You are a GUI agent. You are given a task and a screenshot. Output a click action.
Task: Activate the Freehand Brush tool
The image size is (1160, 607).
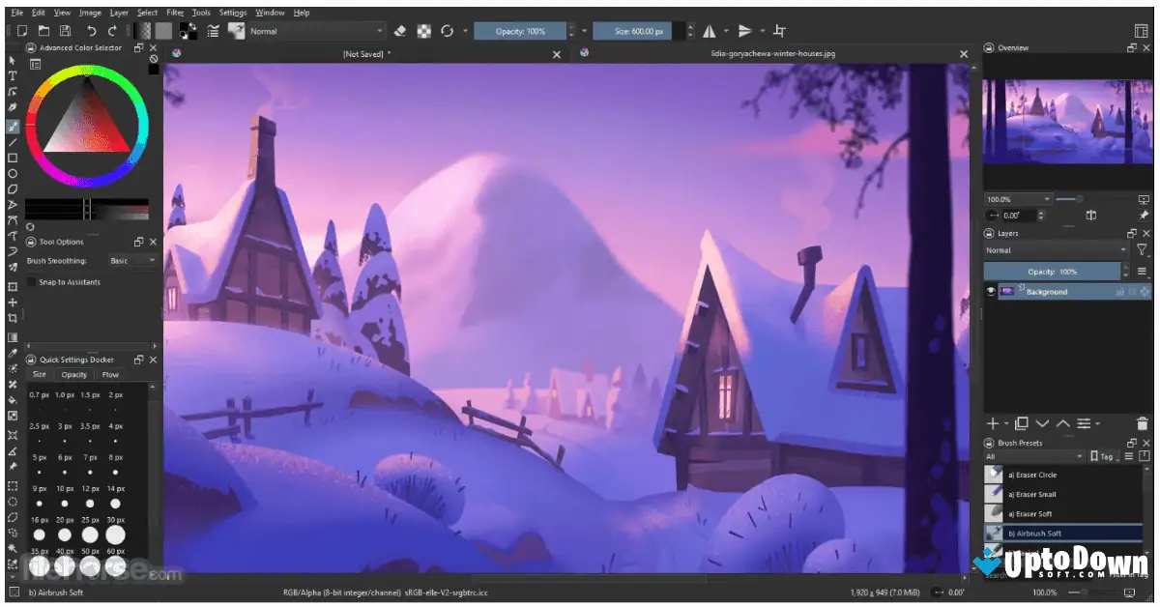13,125
